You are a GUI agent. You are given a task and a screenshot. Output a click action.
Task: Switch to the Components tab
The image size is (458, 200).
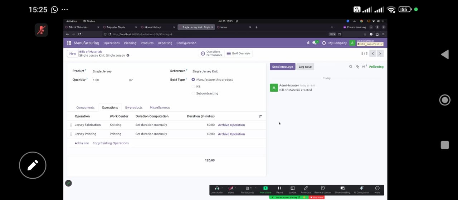pyautogui.click(x=85, y=108)
